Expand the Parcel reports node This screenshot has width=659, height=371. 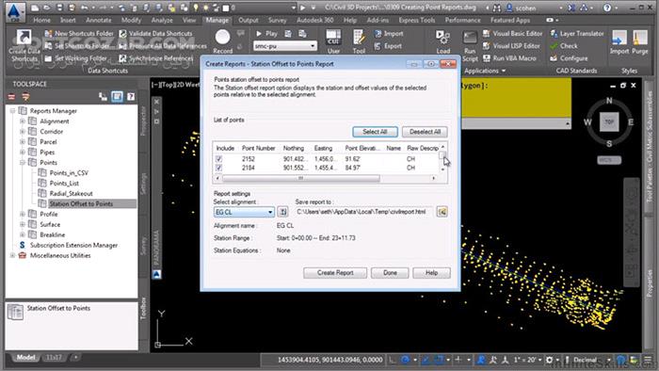[x=23, y=141]
